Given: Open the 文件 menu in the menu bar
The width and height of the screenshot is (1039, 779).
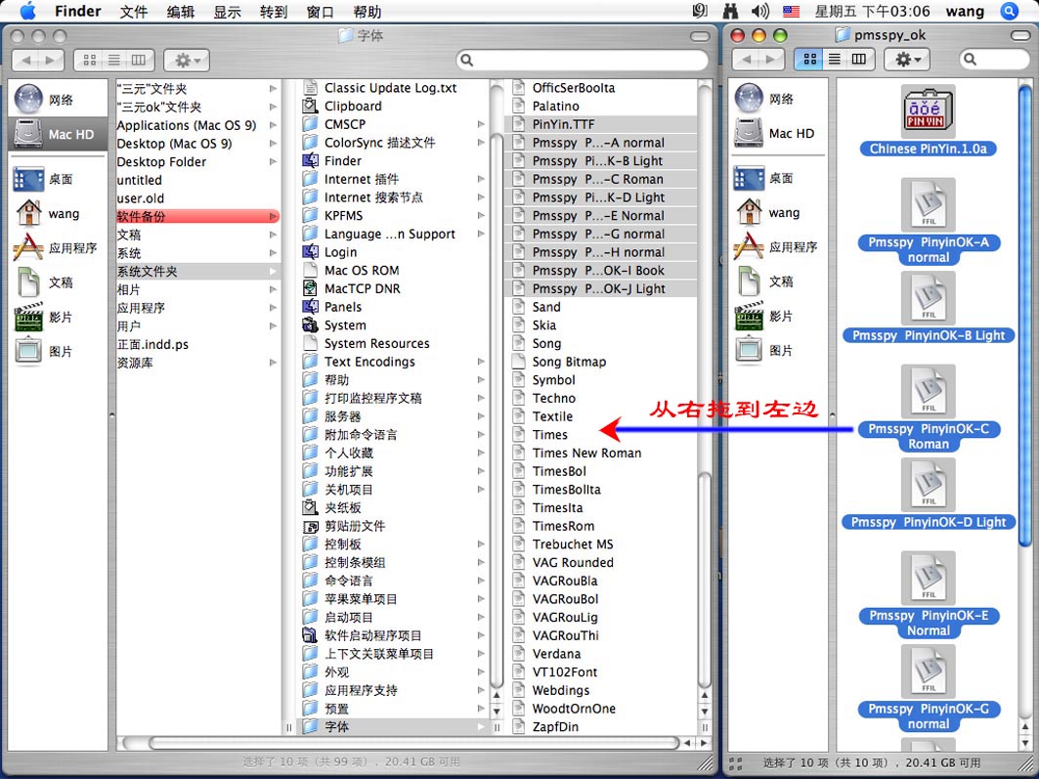Looking at the screenshot, I should click(x=134, y=12).
